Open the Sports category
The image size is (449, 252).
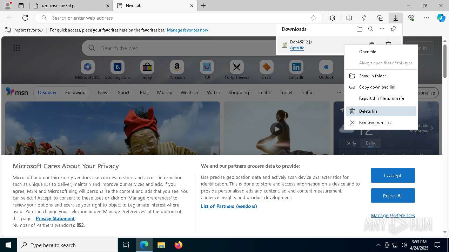tap(125, 92)
